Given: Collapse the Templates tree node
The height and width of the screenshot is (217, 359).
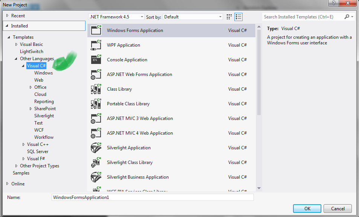Looking at the screenshot, I should [x=9, y=37].
